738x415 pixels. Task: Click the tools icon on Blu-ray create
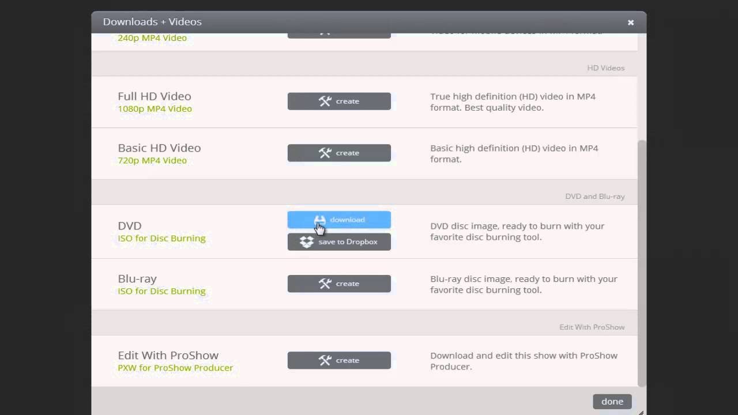click(325, 284)
